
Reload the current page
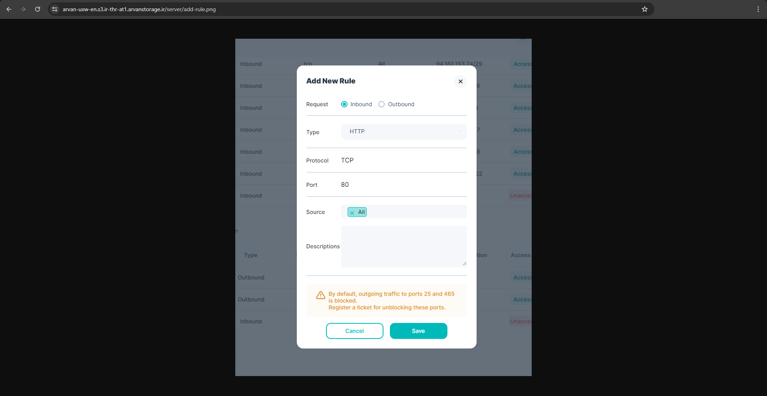38,9
